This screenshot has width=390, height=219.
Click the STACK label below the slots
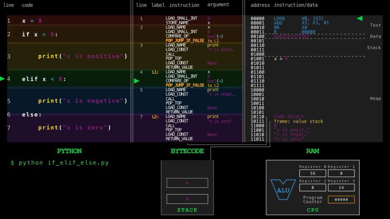187,210
